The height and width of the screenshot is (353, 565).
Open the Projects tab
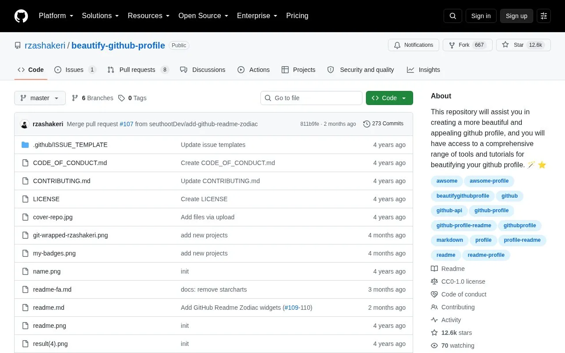coord(298,70)
